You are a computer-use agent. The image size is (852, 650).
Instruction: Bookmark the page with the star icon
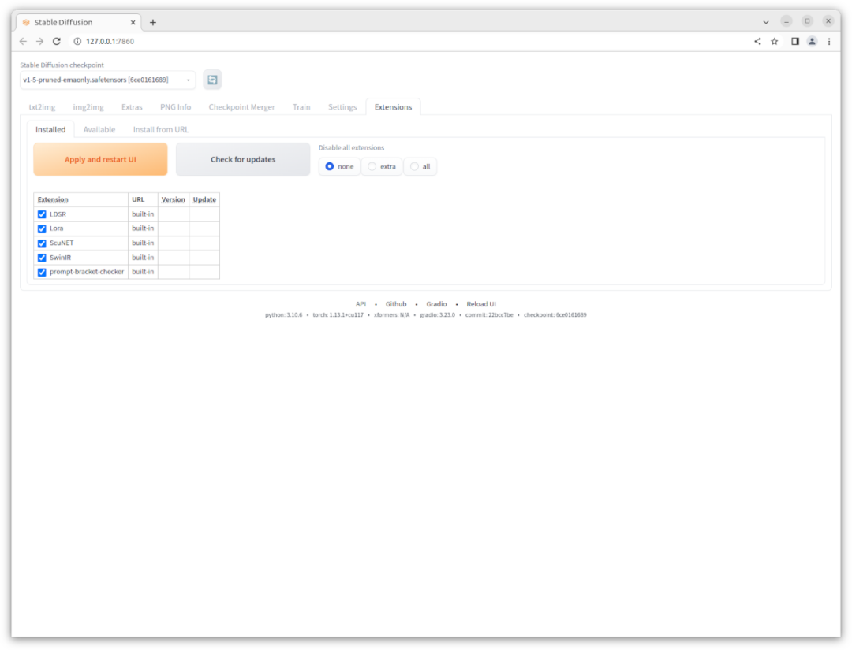click(774, 41)
